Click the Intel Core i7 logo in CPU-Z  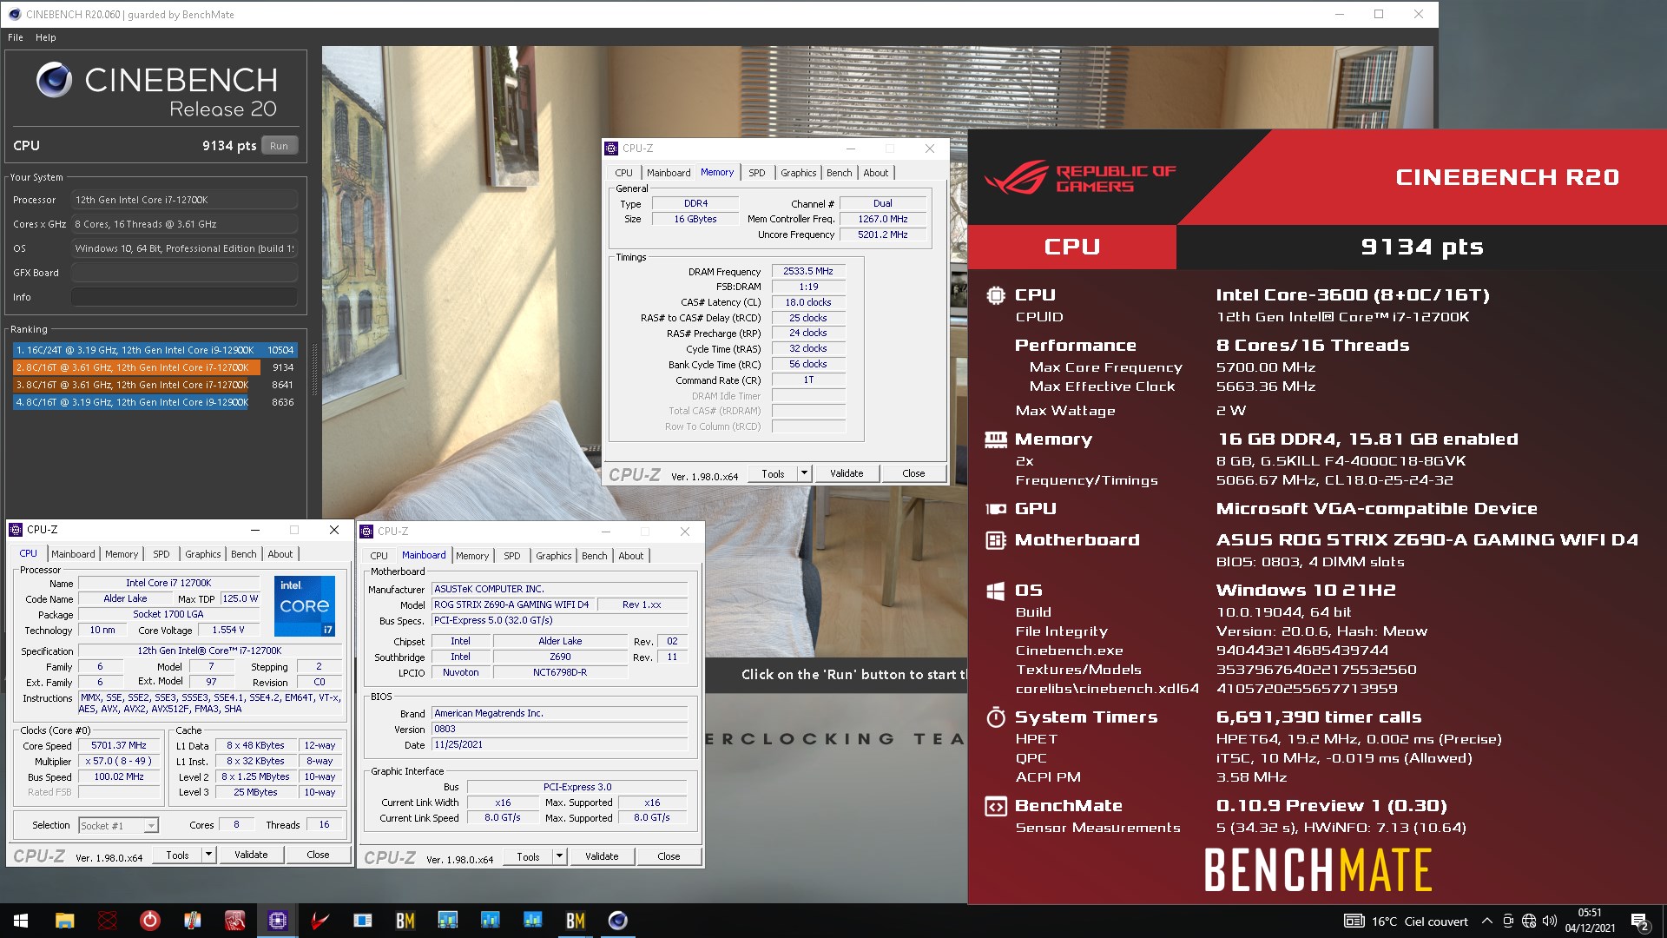pos(305,605)
